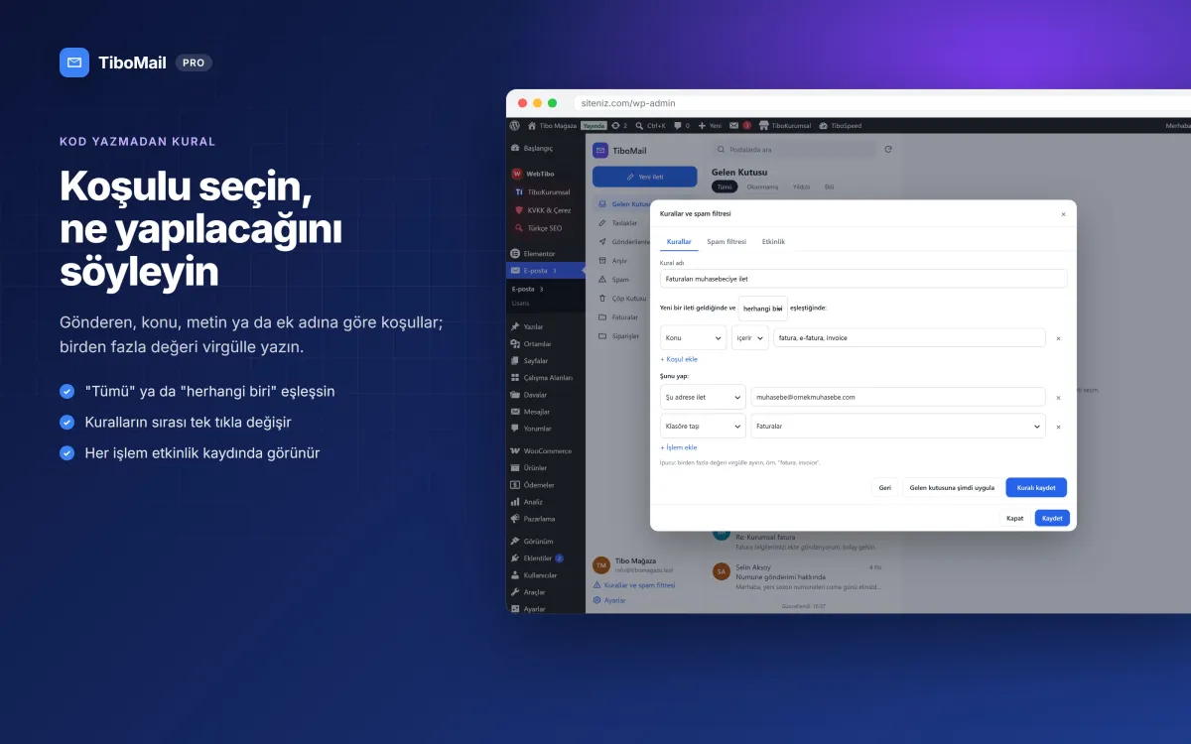Open Eklentiler plugins item in sidebar
The image size is (1191, 744).
tap(545, 558)
